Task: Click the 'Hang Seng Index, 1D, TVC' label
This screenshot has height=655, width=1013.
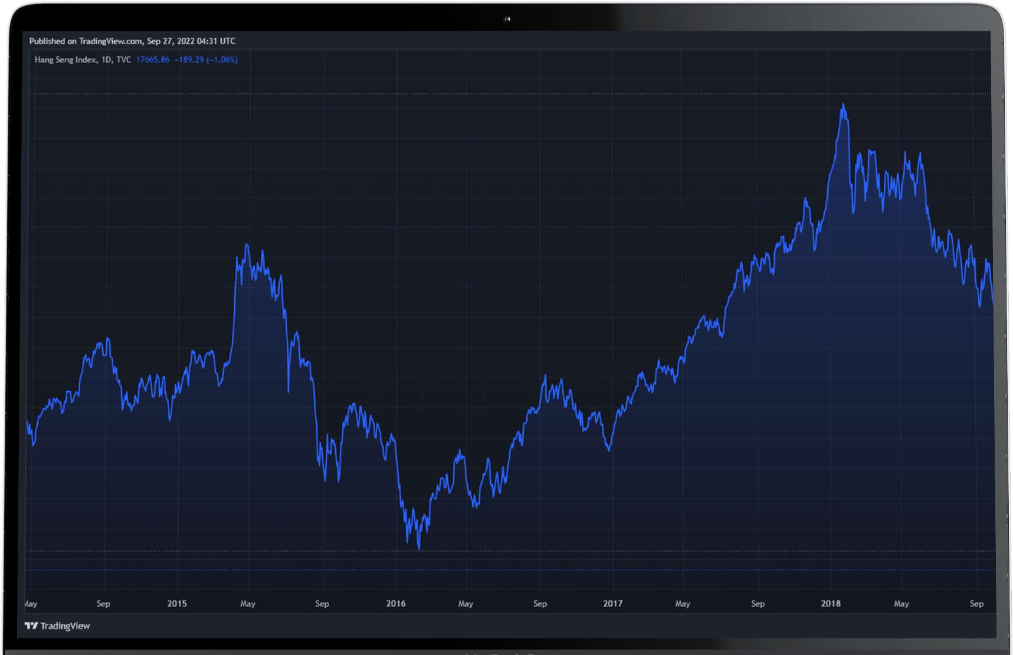Action: coord(83,60)
